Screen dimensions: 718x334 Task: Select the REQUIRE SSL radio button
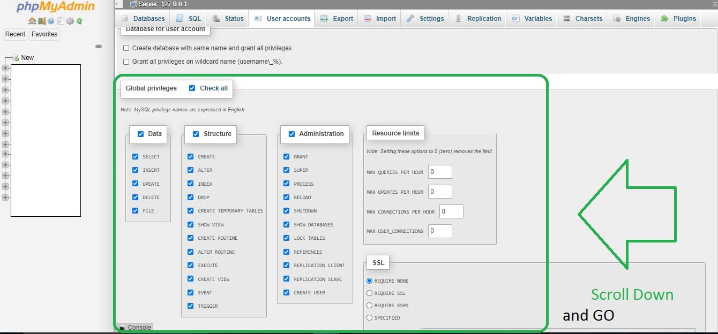click(369, 293)
